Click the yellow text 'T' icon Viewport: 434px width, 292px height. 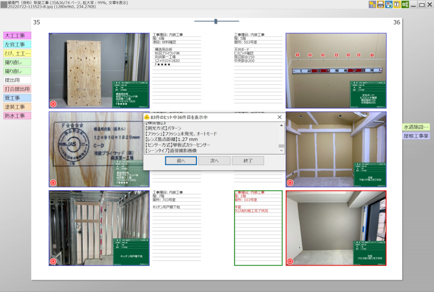(397, 5)
